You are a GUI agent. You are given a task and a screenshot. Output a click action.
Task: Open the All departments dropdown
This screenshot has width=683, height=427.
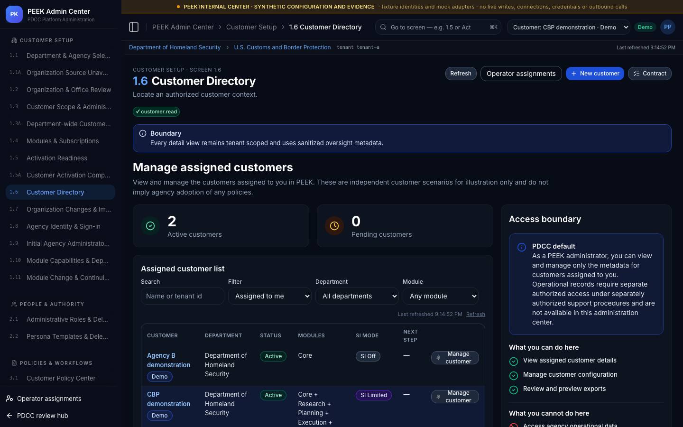tap(357, 296)
